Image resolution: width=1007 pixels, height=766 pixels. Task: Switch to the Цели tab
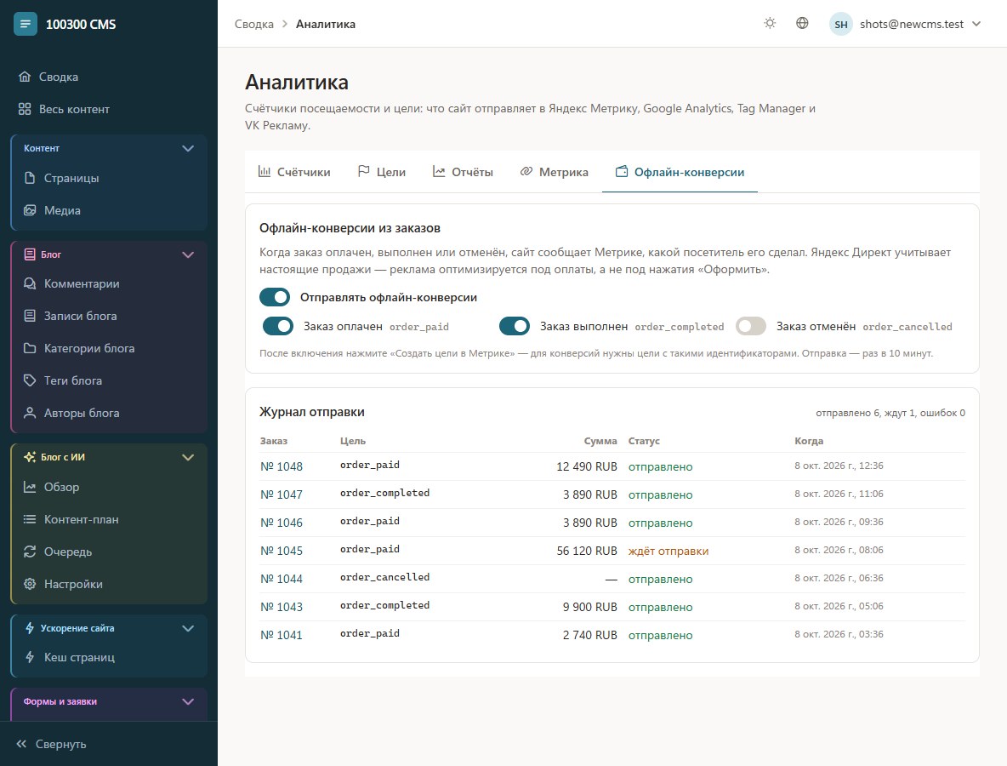tap(382, 172)
